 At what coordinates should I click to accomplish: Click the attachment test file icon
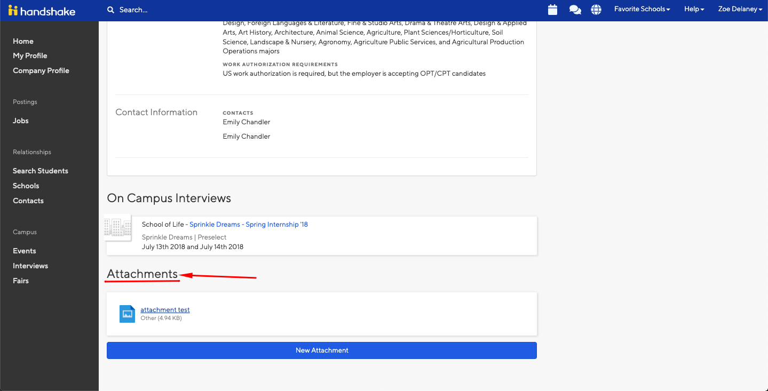point(127,314)
